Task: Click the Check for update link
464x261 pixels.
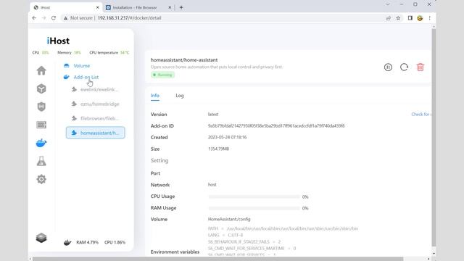Action: click(x=421, y=115)
